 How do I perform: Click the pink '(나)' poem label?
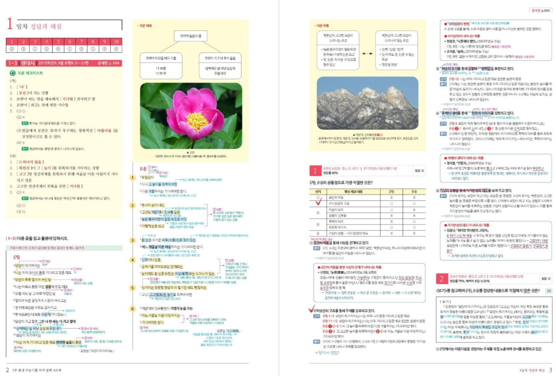coord(143,169)
